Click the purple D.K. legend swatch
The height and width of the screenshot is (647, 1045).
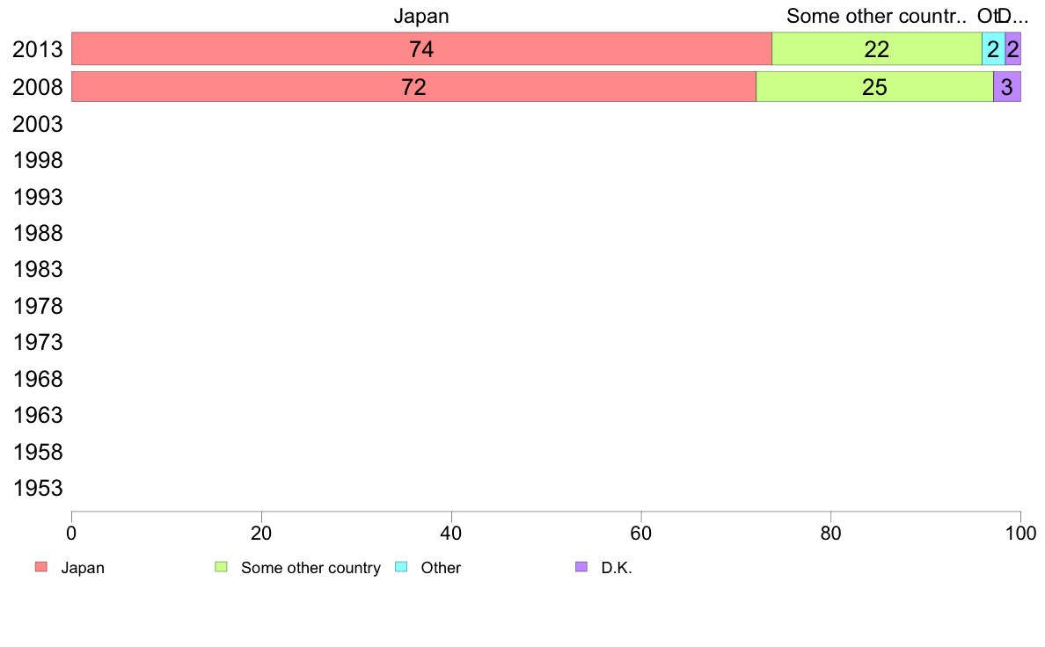click(x=581, y=567)
